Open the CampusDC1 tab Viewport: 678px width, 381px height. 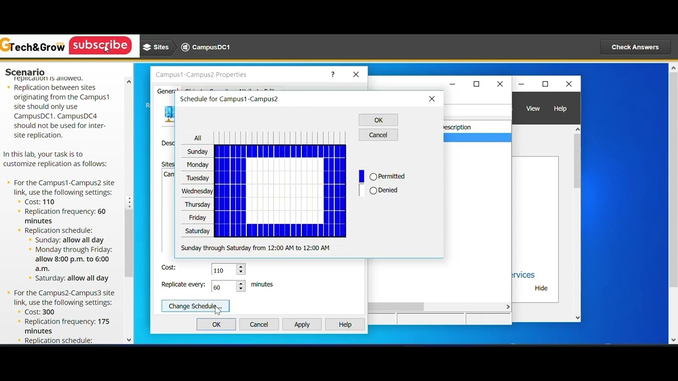(206, 47)
